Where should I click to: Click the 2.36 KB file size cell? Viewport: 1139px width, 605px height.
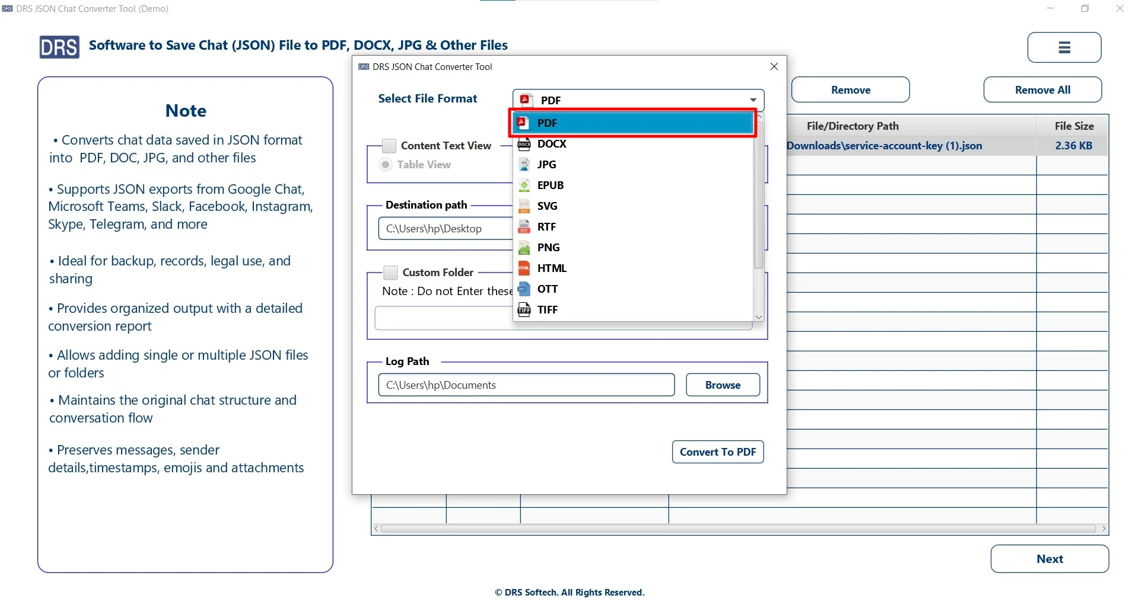pyautogui.click(x=1073, y=146)
